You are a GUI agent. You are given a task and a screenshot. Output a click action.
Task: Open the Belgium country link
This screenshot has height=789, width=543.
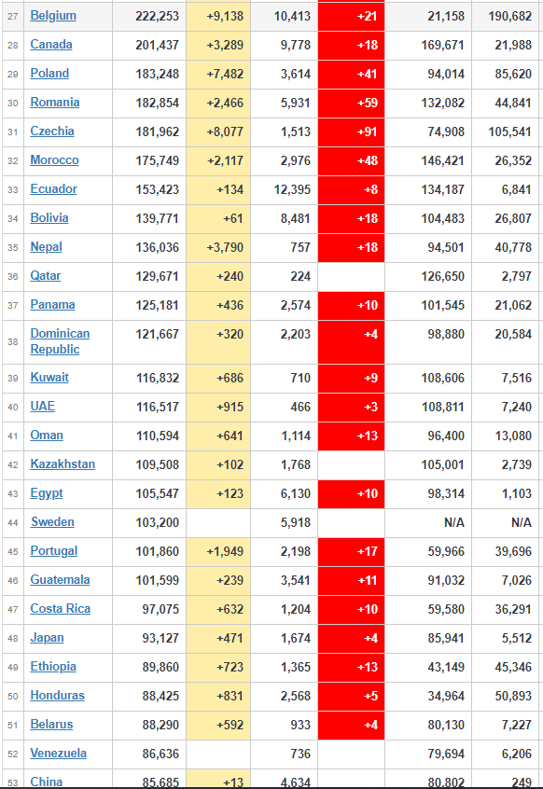tap(53, 16)
